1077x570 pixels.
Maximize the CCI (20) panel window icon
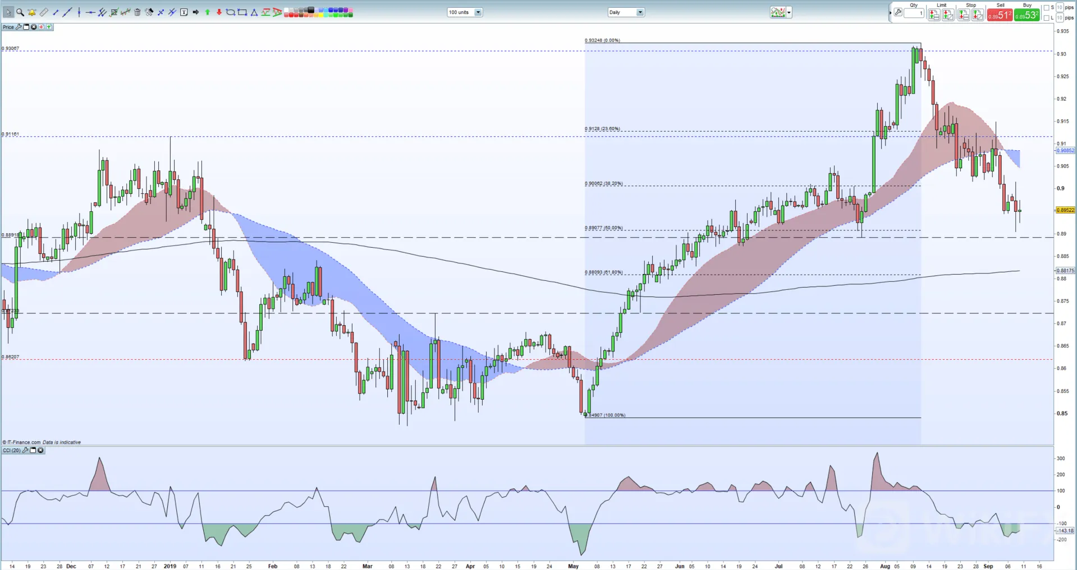33,450
